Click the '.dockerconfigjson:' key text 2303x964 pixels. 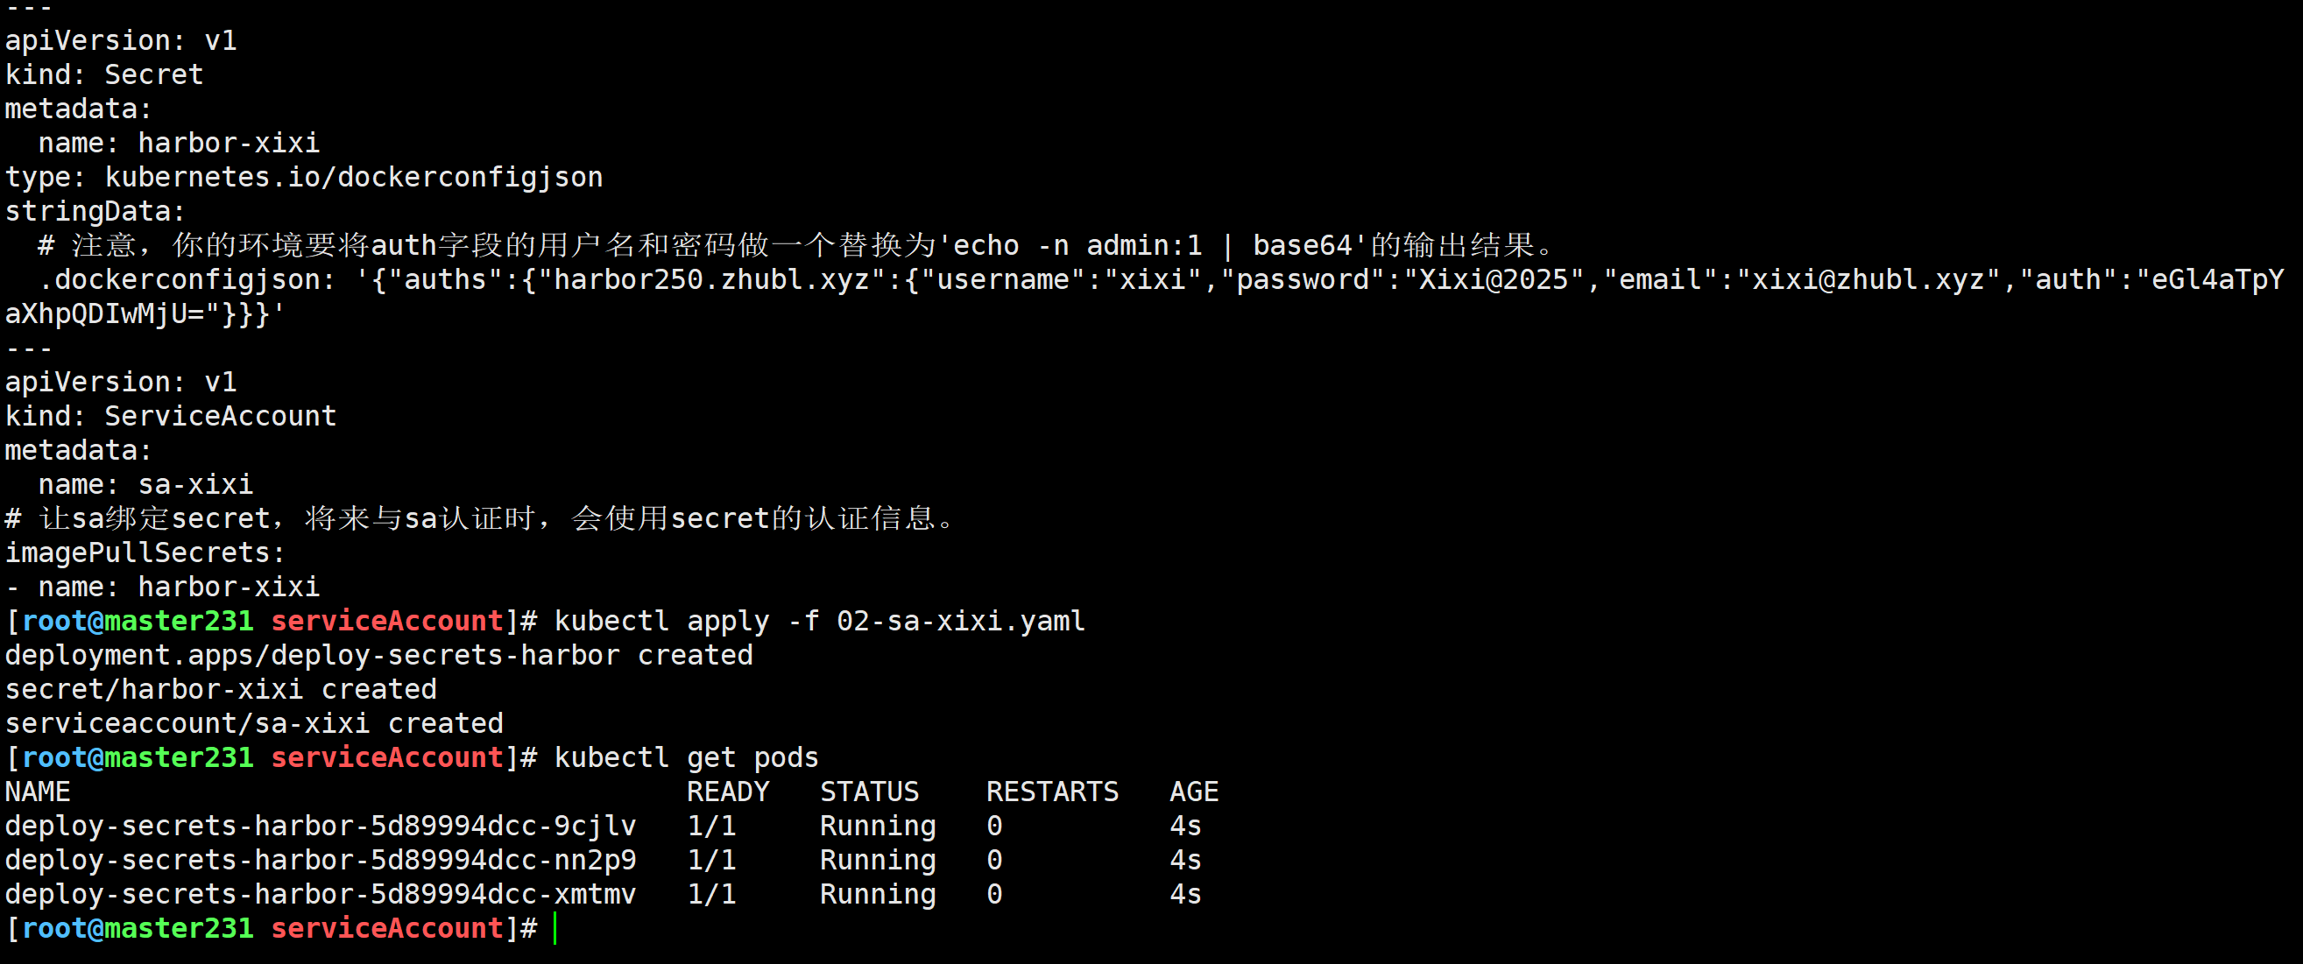[187, 279]
